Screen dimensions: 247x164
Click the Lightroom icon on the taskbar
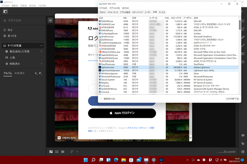pyautogui.click(x=161, y=160)
